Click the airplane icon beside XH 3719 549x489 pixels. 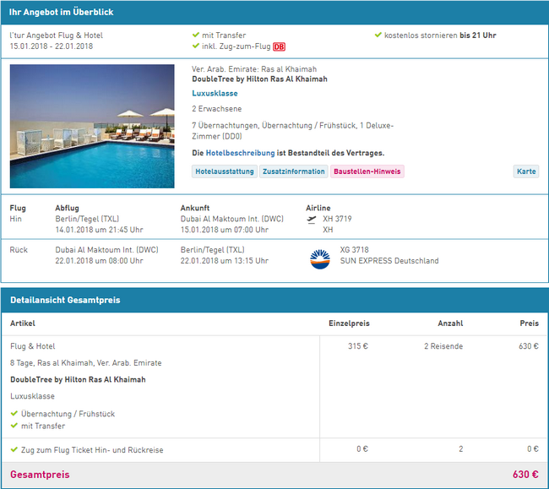[x=313, y=219]
